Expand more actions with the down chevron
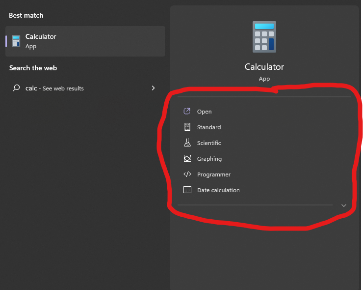363x290 pixels. 344,205
